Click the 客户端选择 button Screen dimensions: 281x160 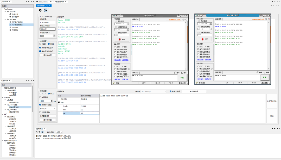pyautogui.click(x=194, y=92)
